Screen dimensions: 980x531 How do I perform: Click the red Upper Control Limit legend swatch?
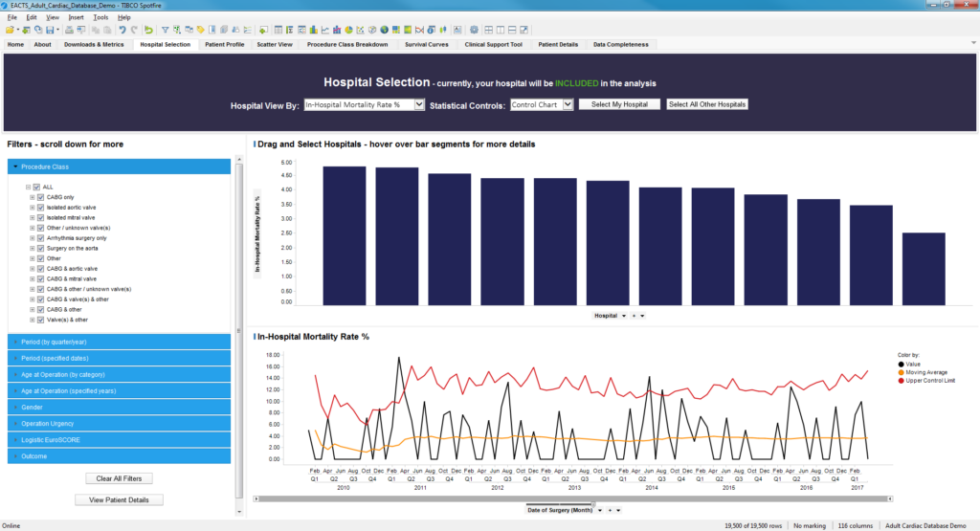click(x=902, y=381)
